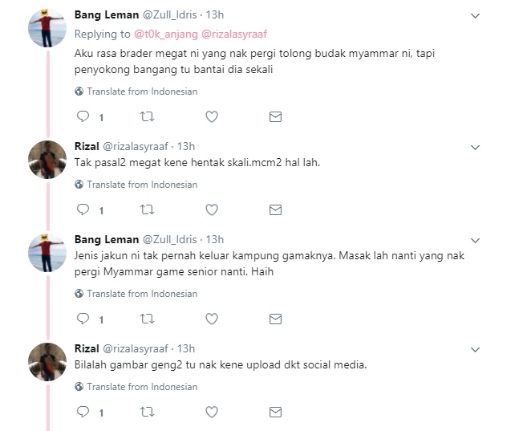Reply to the 'Jenis jakun' tweet

(83, 319)
